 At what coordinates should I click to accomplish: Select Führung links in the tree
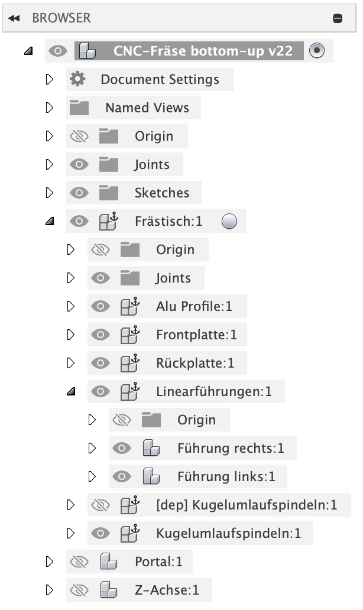pyautogui.click(x=226, y=476)
